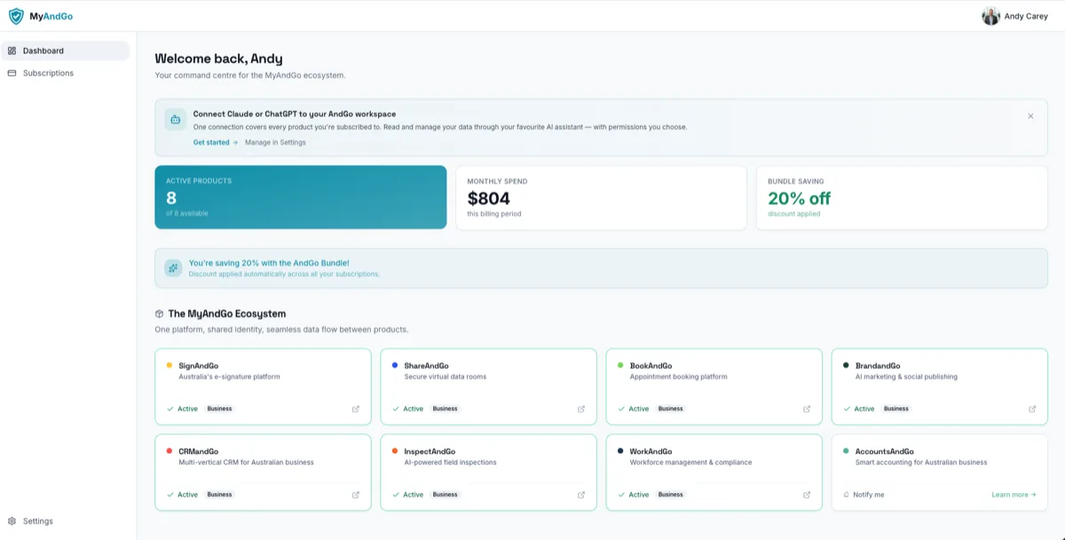1065x540 pixels.
Task: Click the $804 monthly spend value
Action: click(x=489, y=199)
